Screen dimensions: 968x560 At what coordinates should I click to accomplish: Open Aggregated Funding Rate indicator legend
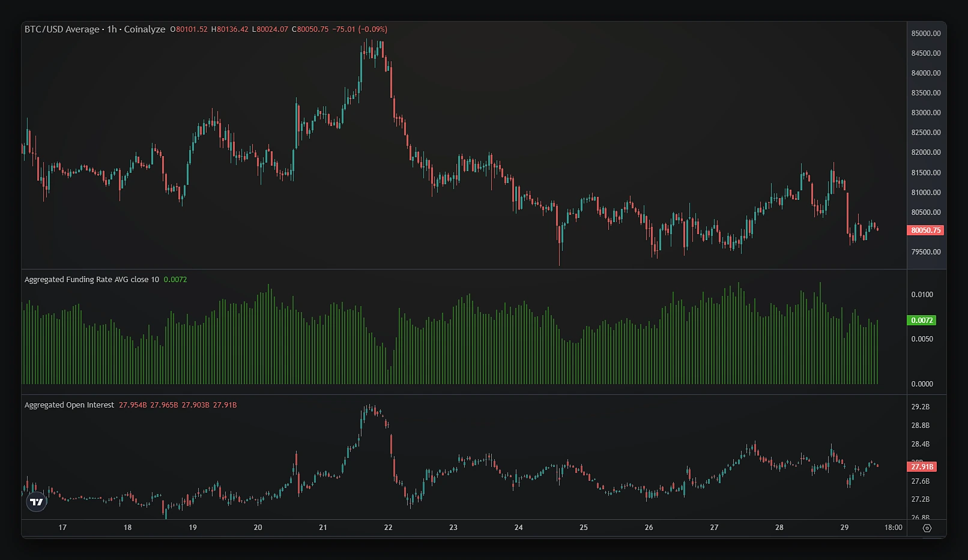click(x=92, y=280)
